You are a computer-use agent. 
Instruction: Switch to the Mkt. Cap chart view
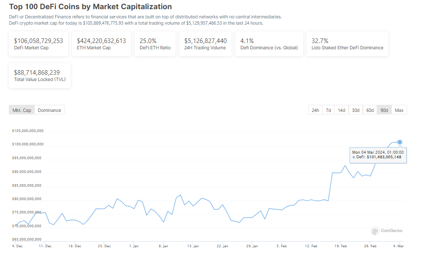point(22,110)
